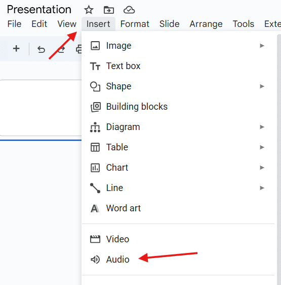Expand the Line submenu arrow
The width and height of the screenshot is (281, 285).
262,188
